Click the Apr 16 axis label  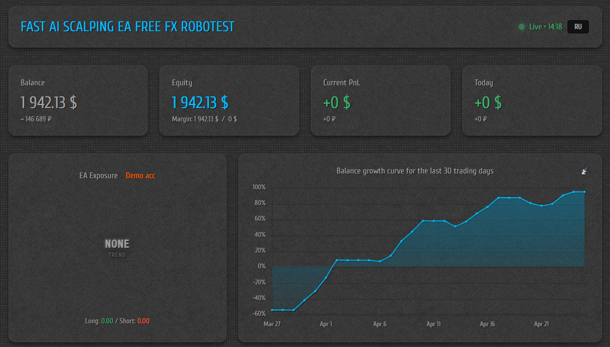pos(488,324)
